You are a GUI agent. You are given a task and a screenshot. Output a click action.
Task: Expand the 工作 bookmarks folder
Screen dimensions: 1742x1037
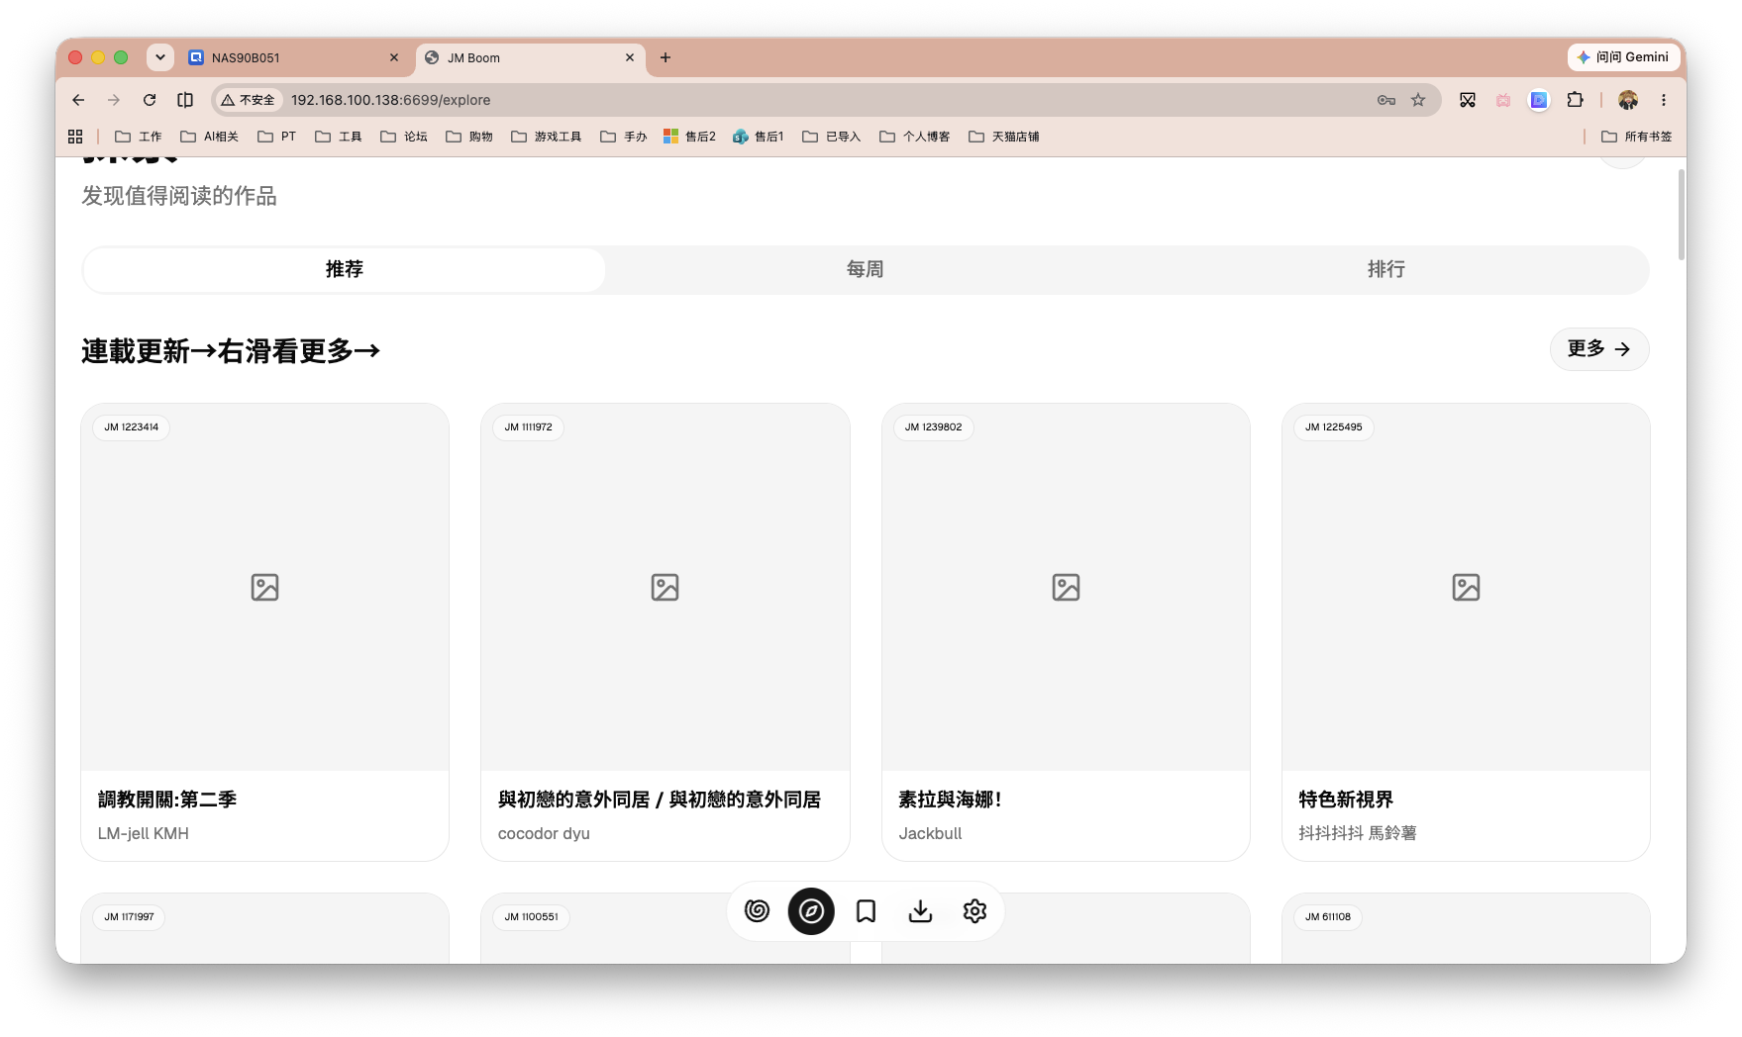[x=138, y=137]
